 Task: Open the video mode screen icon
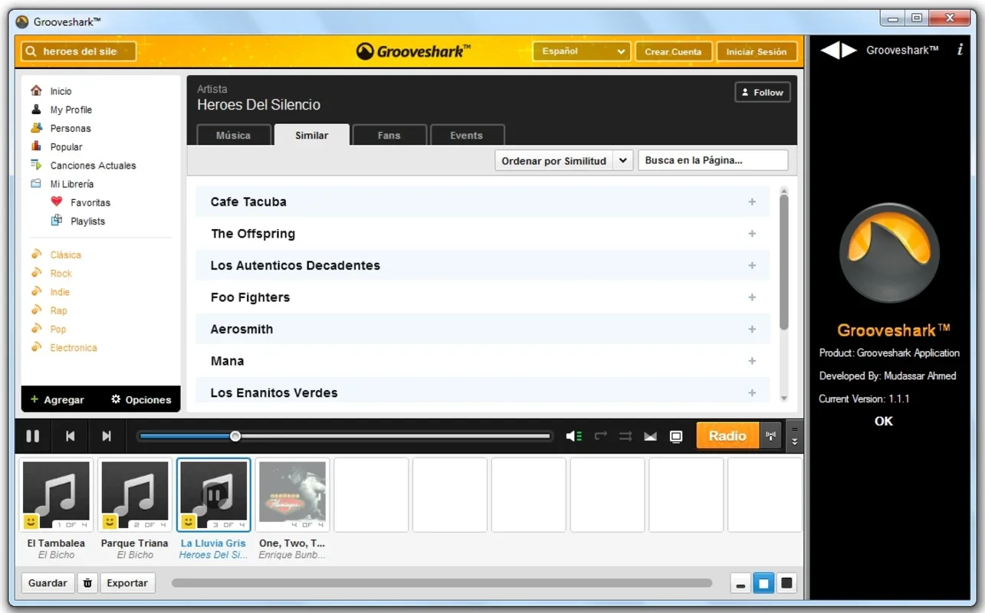point(676,436)
